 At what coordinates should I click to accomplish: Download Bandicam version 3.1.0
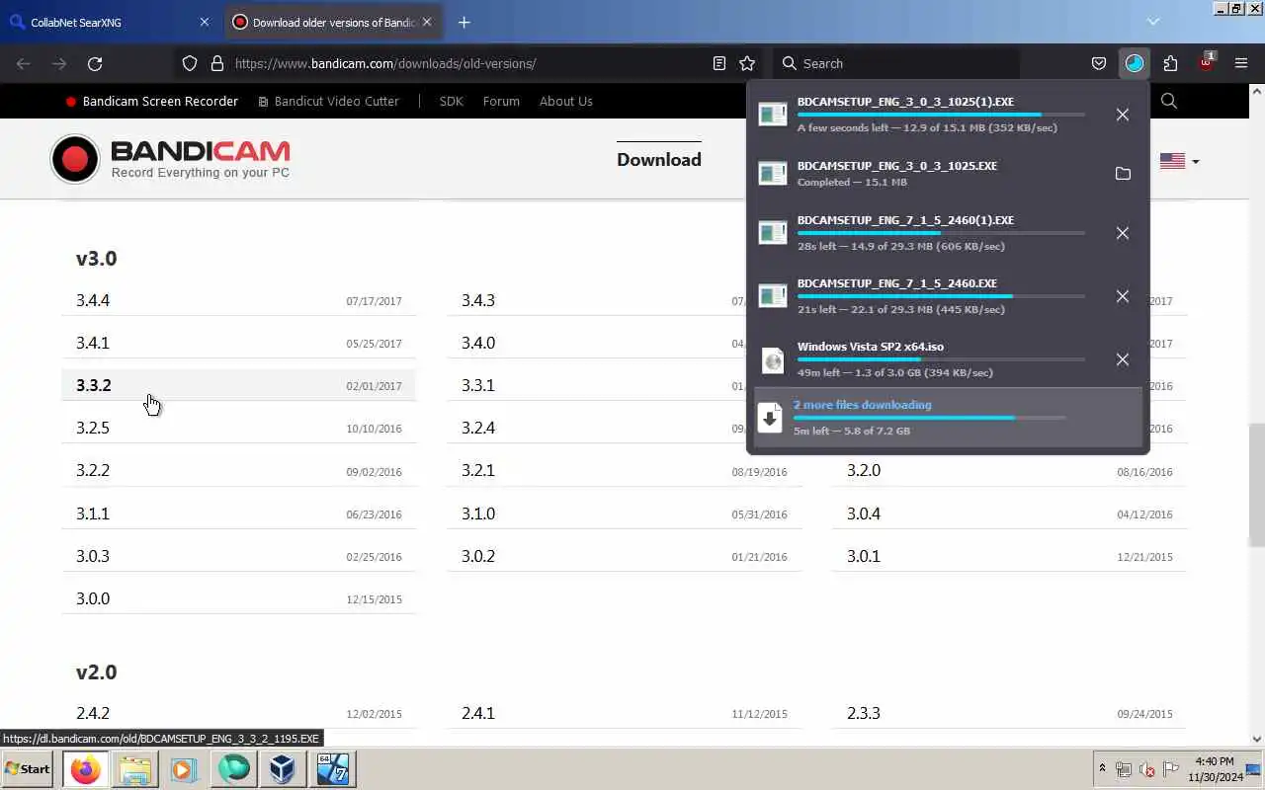pos(624,513)
